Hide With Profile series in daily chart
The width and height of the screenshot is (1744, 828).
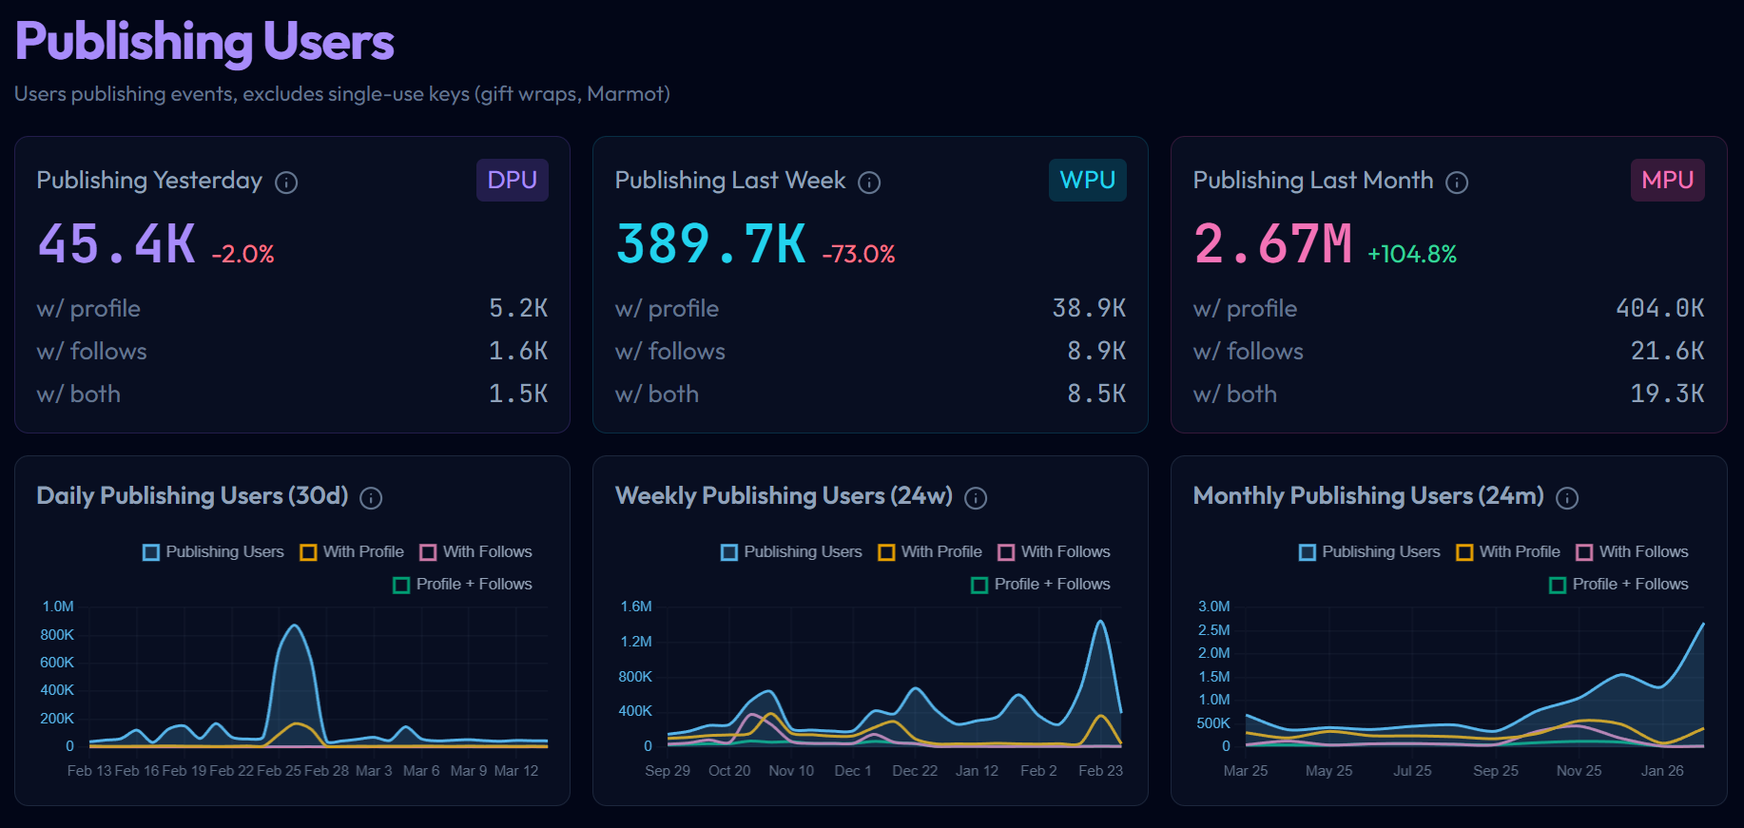[x=352, y=552]
